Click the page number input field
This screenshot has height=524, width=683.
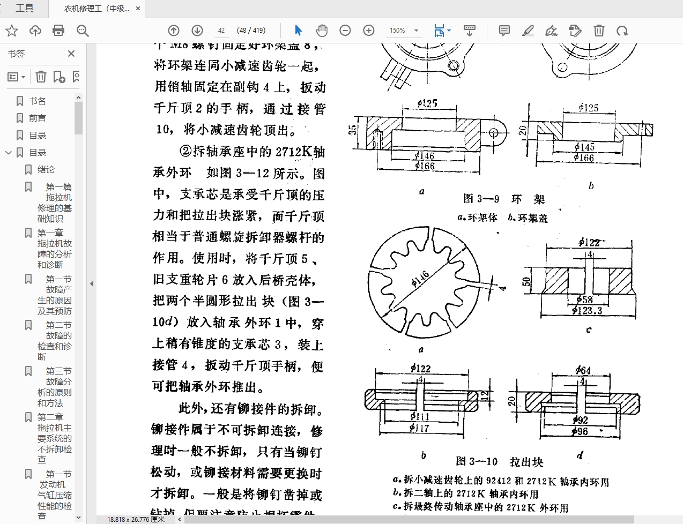click(x=221, y=31)
